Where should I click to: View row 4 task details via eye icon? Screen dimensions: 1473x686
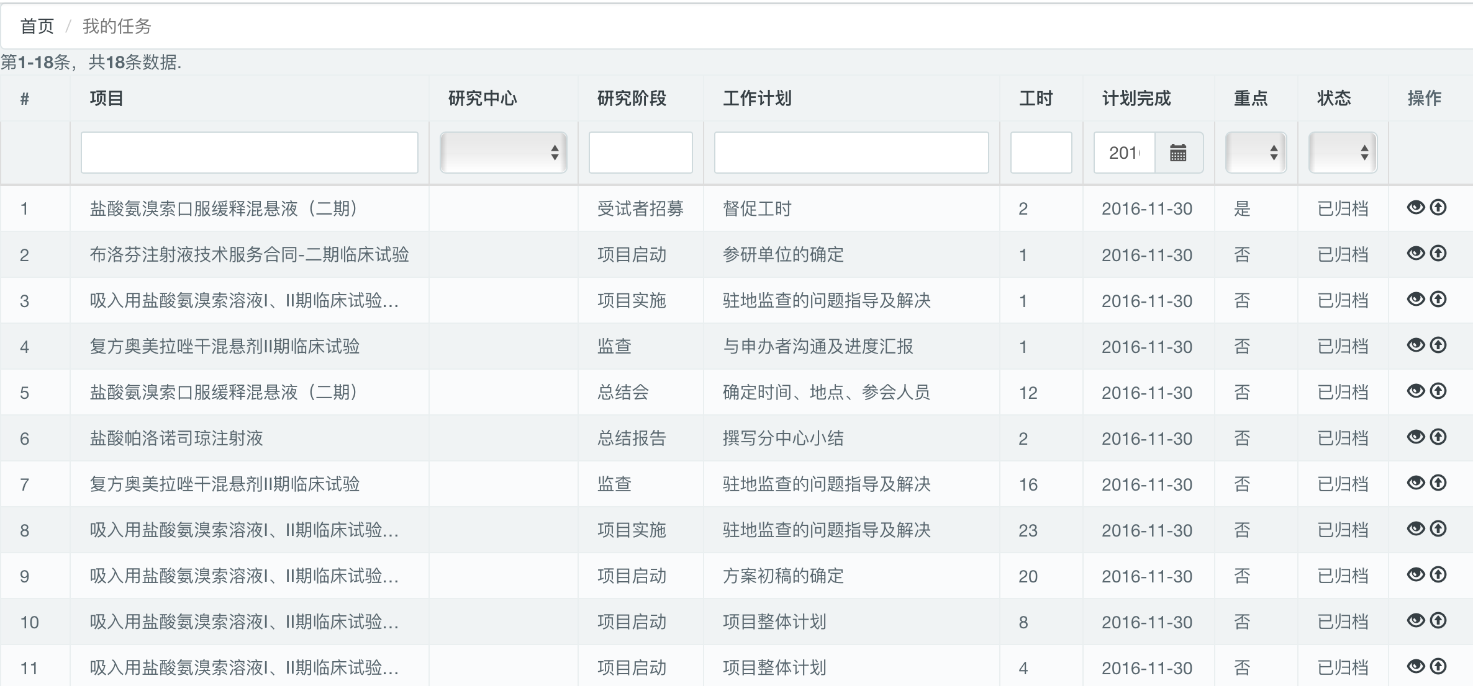[1415, 345]
